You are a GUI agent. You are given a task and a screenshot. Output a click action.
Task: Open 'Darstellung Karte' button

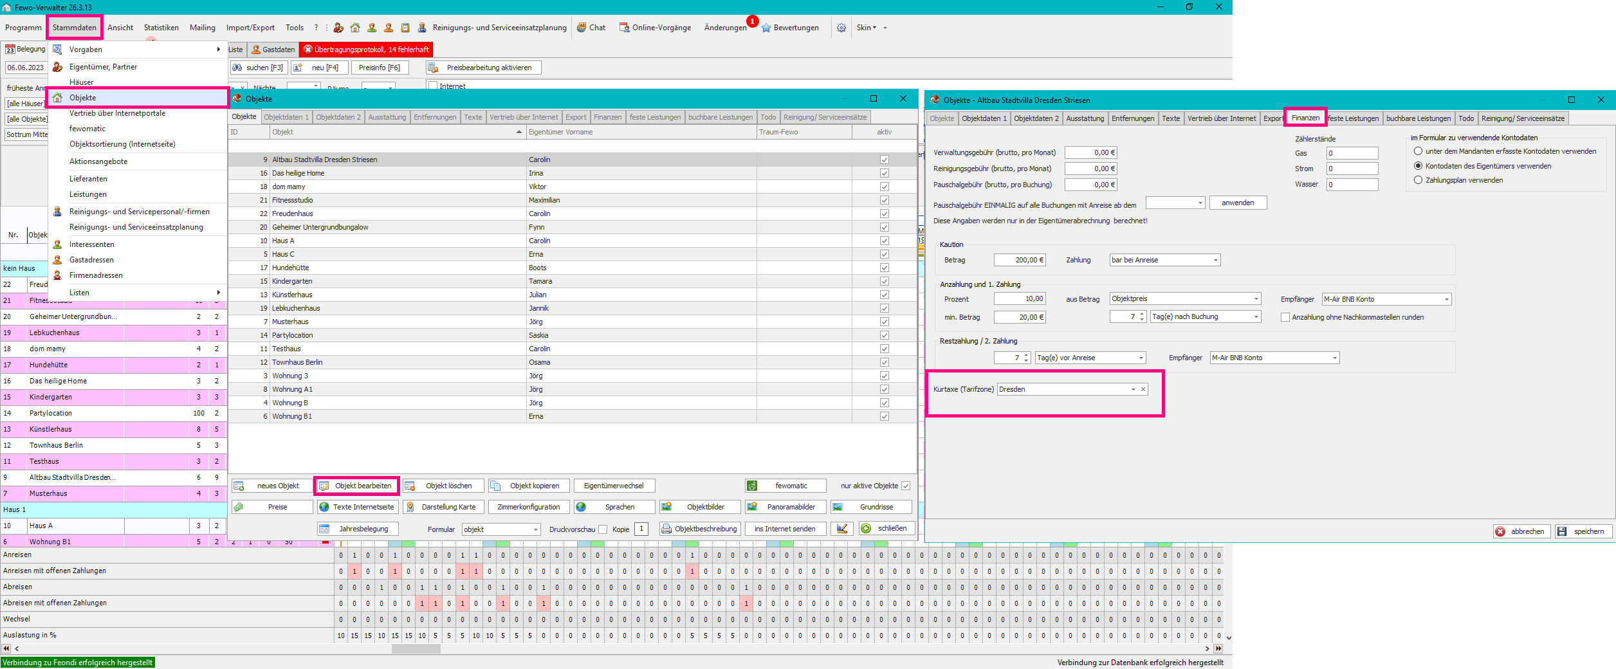click(443, 507)
